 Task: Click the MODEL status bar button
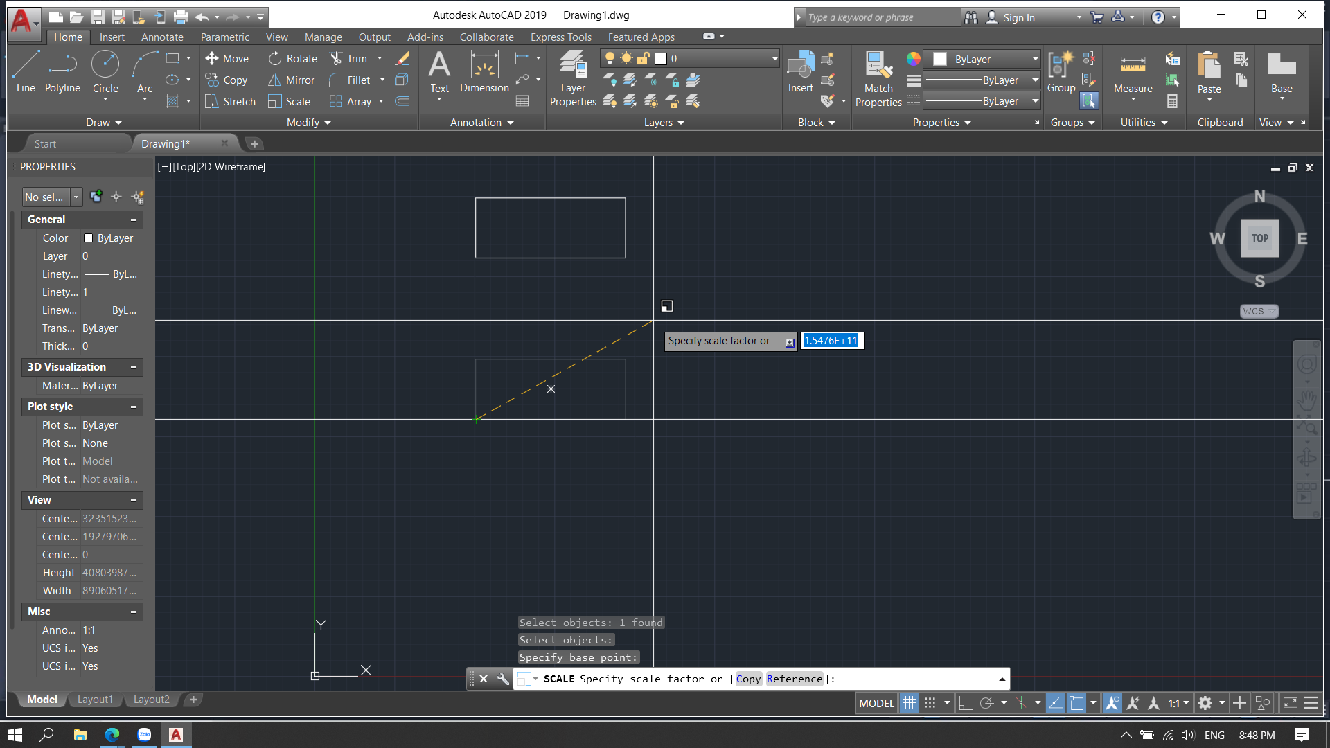876,703
